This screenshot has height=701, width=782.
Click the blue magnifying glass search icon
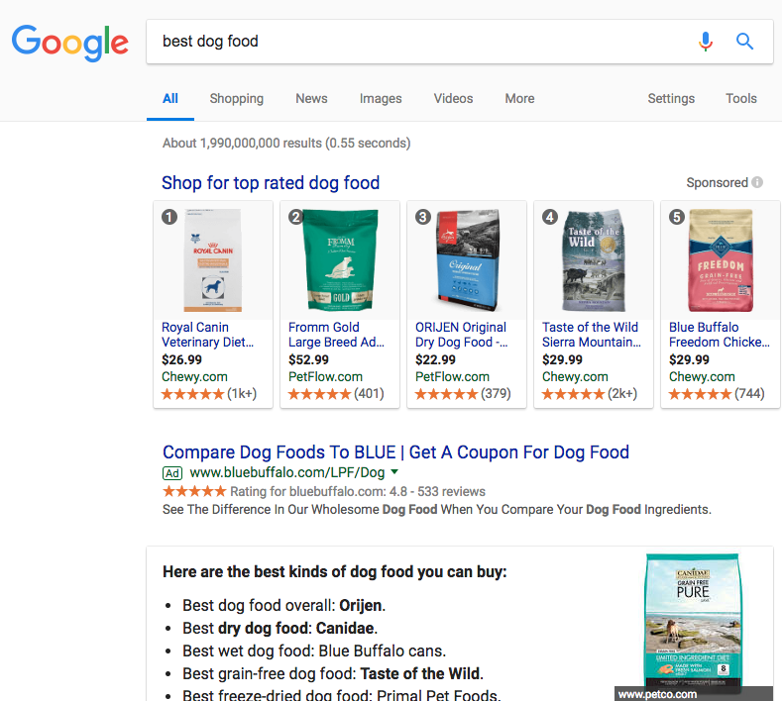[x=744, y=42]
